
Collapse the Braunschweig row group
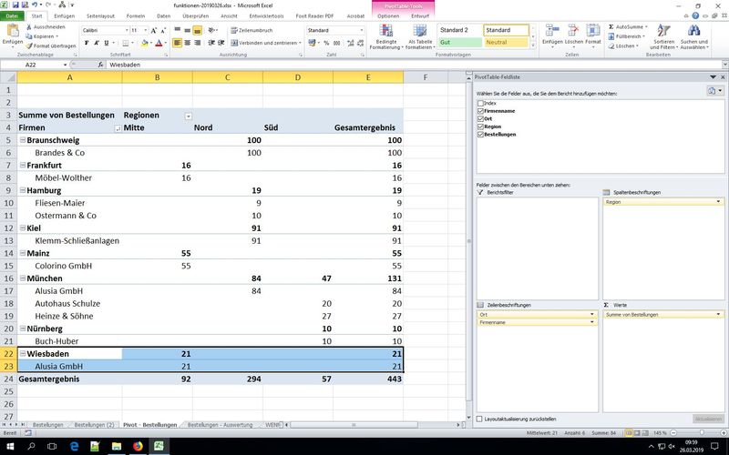click(23, 141)
